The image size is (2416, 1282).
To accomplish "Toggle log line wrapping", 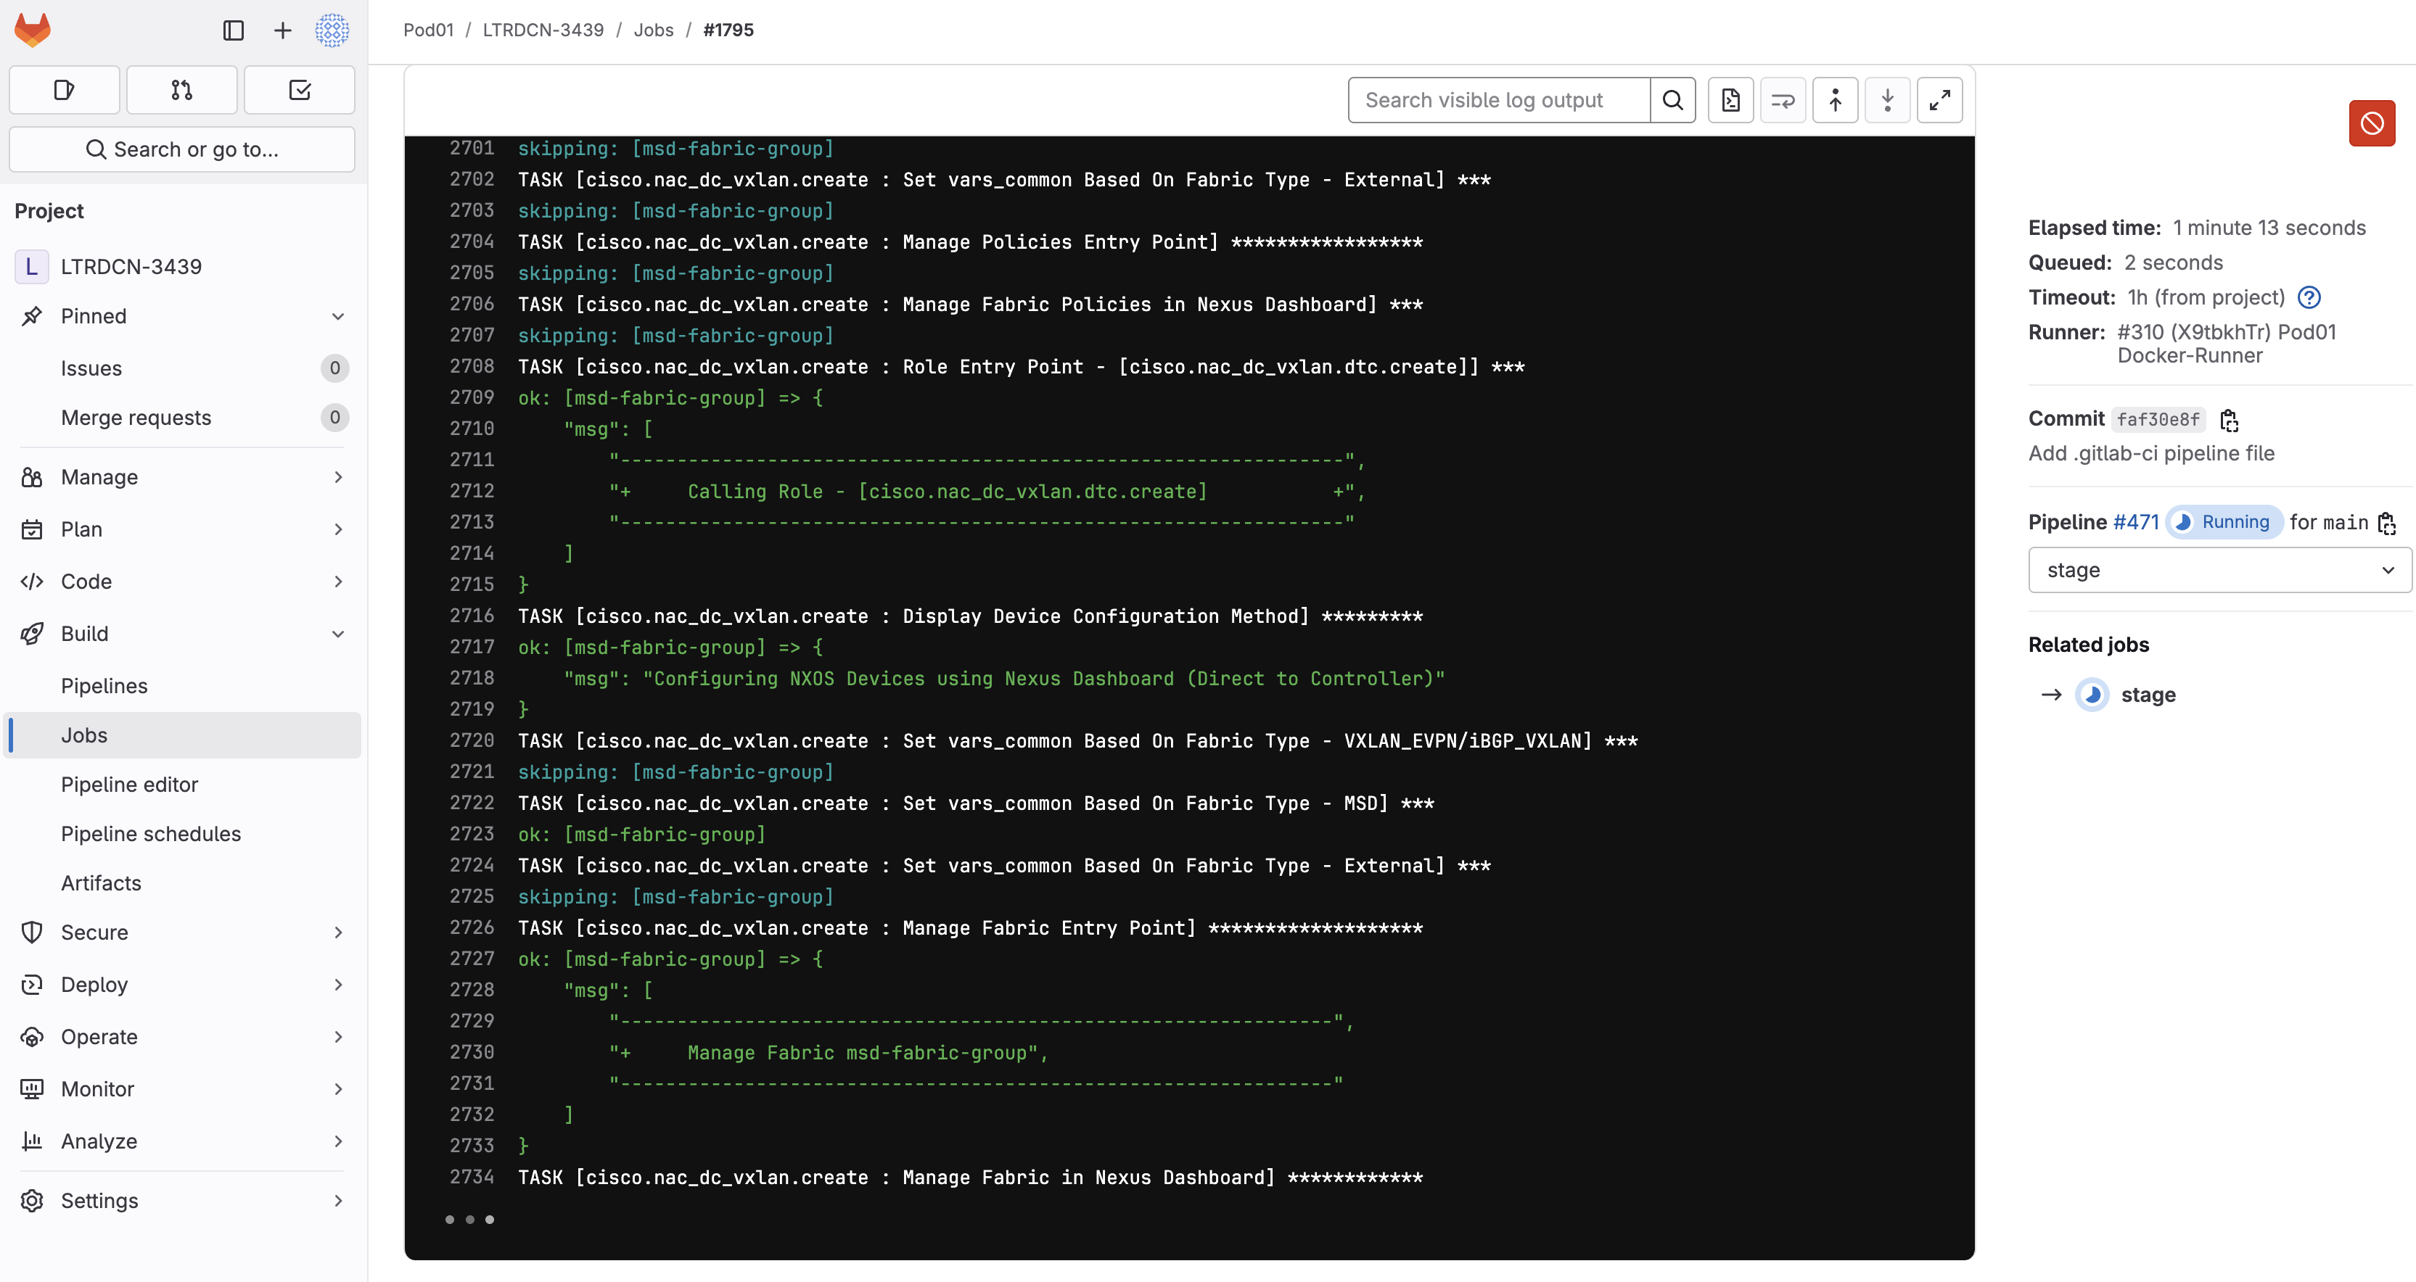I will coord(1782,100).
